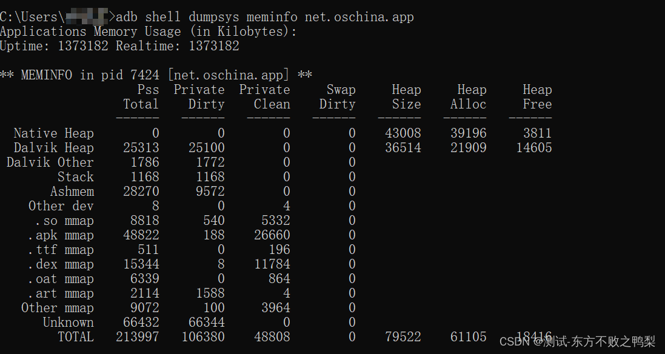
Task: Click .oat mmap Pss value 6339
Action: 145,279
